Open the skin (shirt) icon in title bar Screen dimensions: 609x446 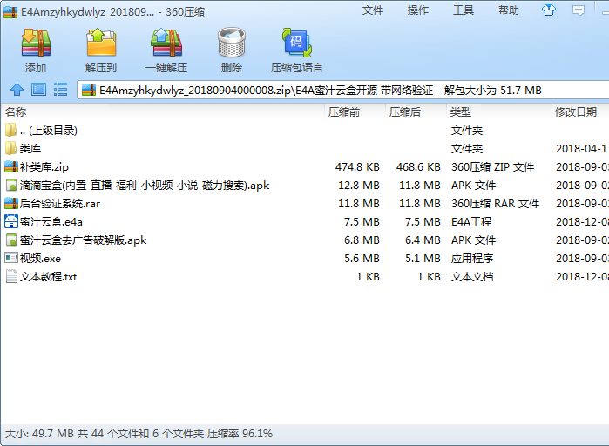549,10
